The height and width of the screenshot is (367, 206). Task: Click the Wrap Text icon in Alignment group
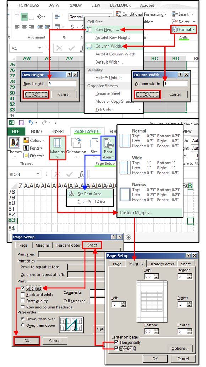coord(57,16)
